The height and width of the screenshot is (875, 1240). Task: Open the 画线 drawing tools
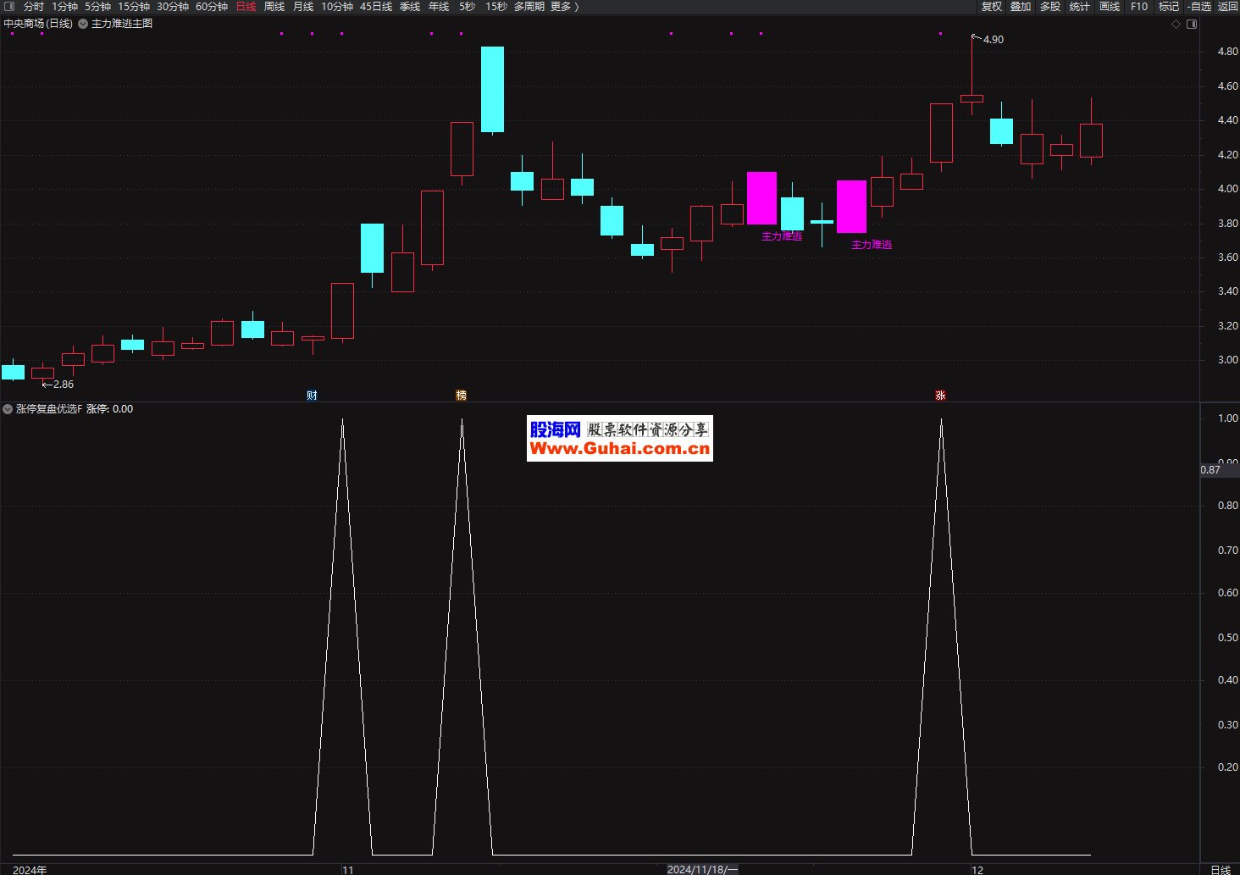(x=1110, y=7)
